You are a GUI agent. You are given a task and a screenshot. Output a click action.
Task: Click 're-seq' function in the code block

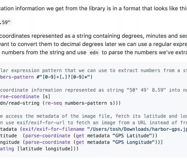coord(53,103)
